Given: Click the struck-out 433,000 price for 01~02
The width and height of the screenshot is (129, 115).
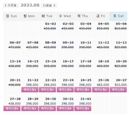Looking at the screenshot, I should [x=50, y=28].
